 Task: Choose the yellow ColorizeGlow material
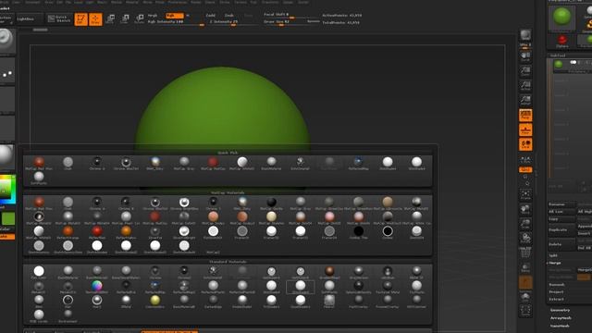[x=154, y=302]
